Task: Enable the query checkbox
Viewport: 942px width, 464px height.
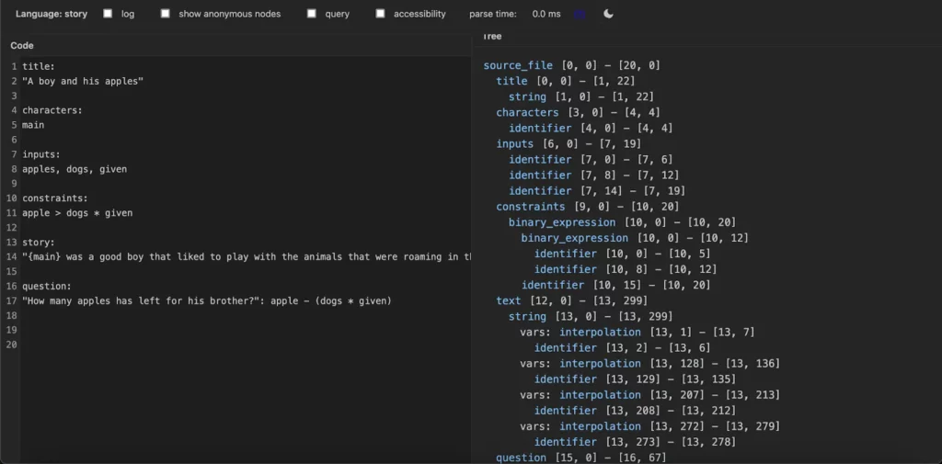Action: [x=312, y=14]
